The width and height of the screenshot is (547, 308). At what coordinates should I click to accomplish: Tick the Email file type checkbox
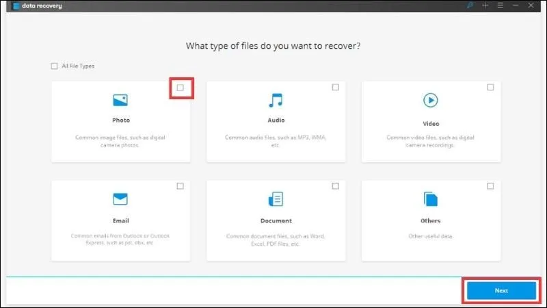[180, 186]
